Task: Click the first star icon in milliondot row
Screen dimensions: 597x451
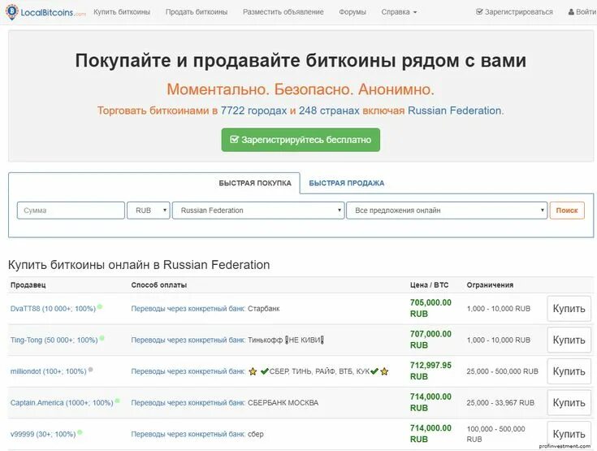Action: [253, 371]
